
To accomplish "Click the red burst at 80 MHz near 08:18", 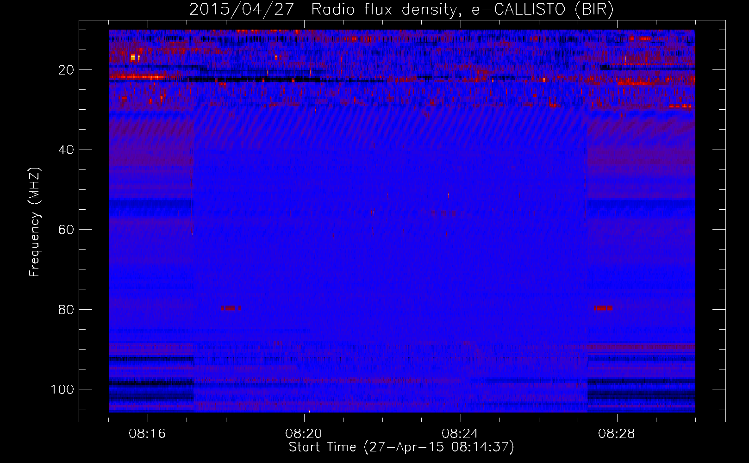I will [231, 308].
